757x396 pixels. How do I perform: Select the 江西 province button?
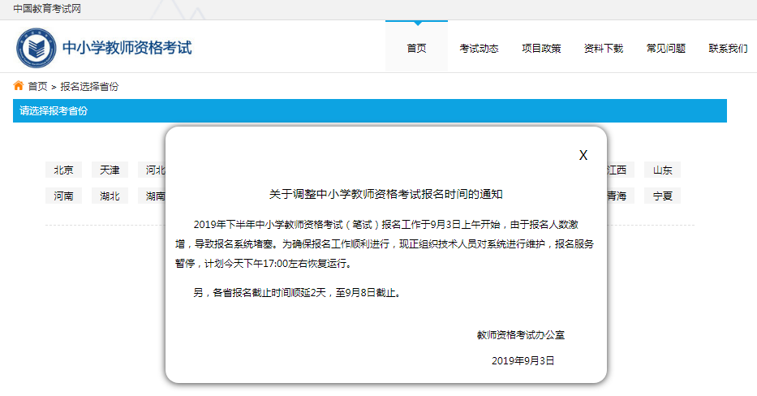(x=620, y=170)
